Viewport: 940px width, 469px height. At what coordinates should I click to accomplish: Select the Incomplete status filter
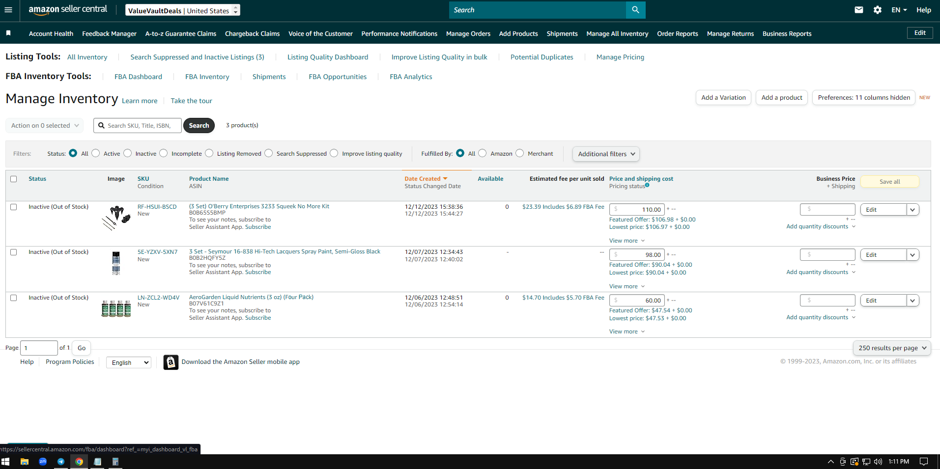click(164, 153)
